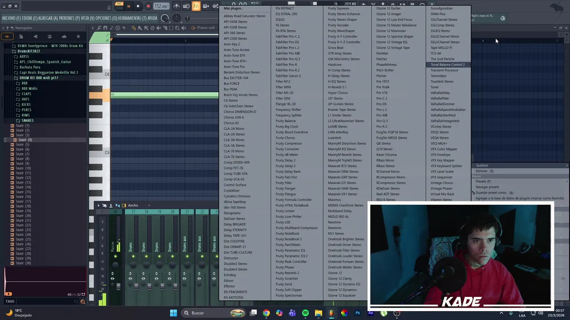Viewport: 570px width, 320px height.
Task: Click the 152.000 tempo field
Action: point(161,6)
